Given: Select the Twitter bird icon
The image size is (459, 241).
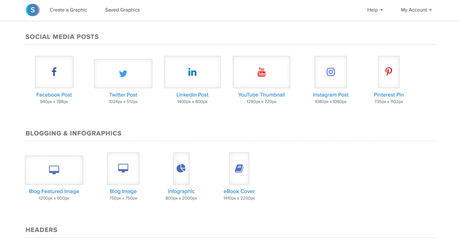Looking at the screenshot, I should pyautogui.click(x=123, y=74).
